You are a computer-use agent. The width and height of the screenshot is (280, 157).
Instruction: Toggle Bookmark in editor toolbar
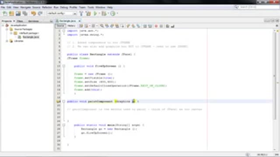(139, 26)
